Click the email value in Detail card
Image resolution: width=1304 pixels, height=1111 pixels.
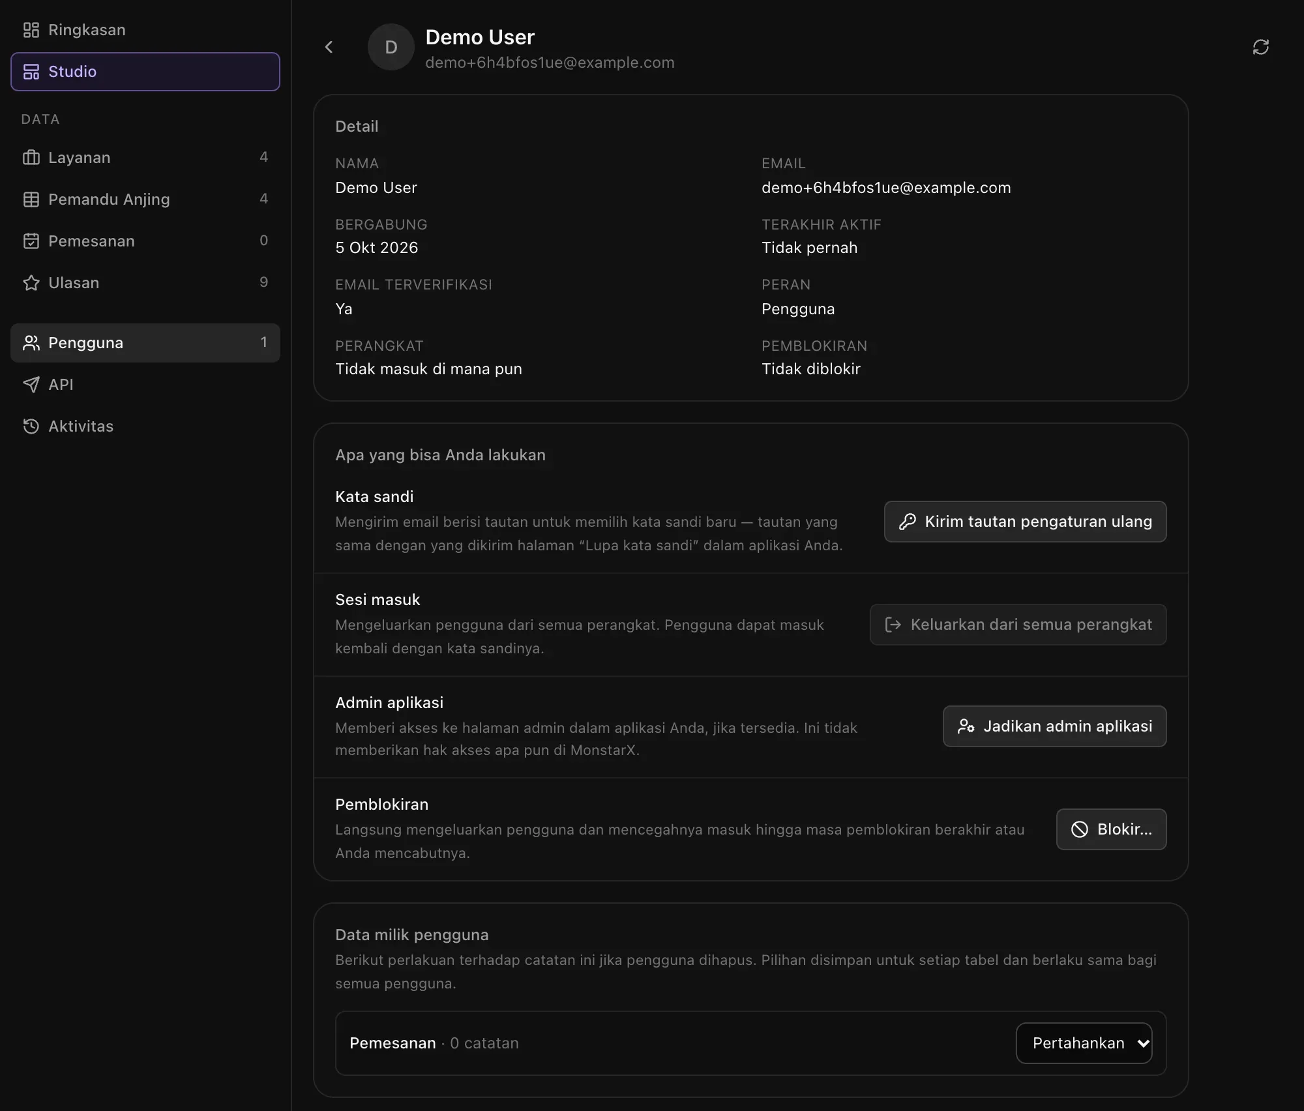(x=886, y=188)
